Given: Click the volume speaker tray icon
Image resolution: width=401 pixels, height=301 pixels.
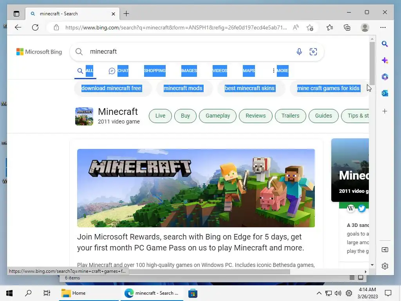Looking at the screenshot, I should pos(338,293).
